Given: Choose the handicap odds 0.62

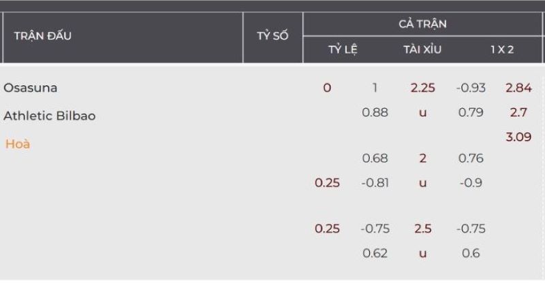Looking at the screenshot, I should pos(375,253).
